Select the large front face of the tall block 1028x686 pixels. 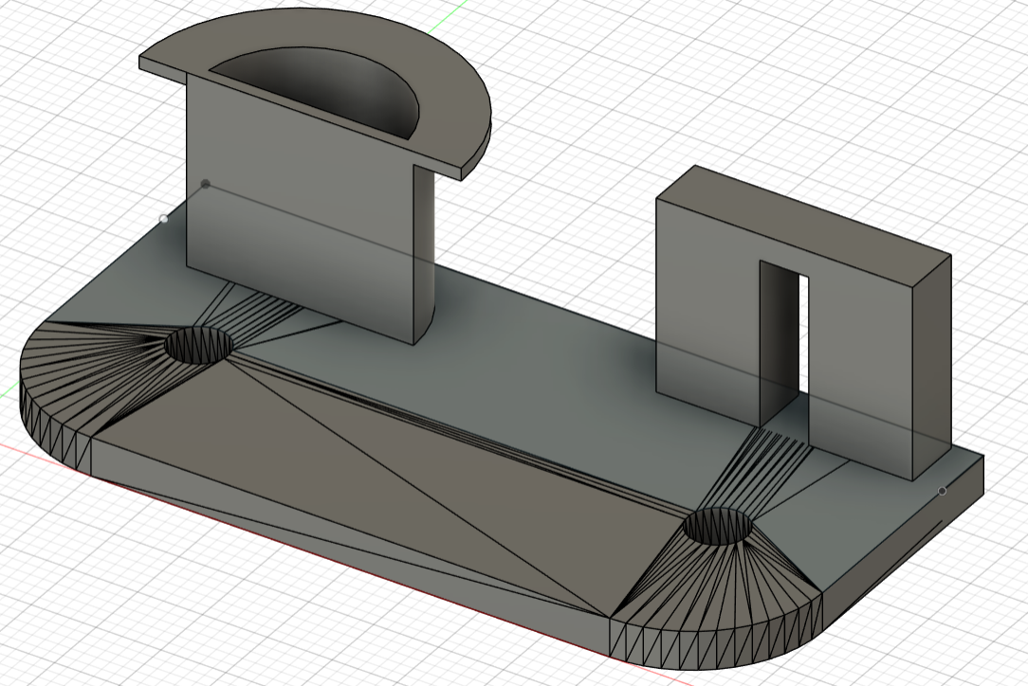click(301, 209)
